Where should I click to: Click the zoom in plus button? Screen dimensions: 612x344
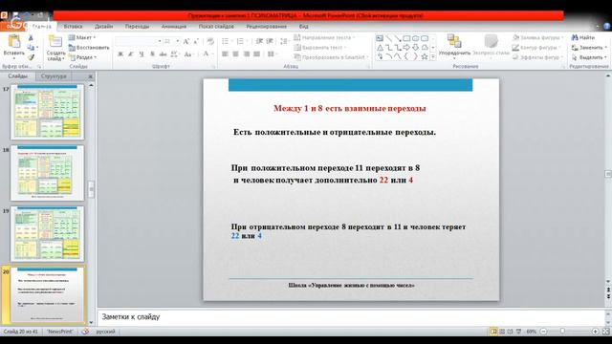595,332
